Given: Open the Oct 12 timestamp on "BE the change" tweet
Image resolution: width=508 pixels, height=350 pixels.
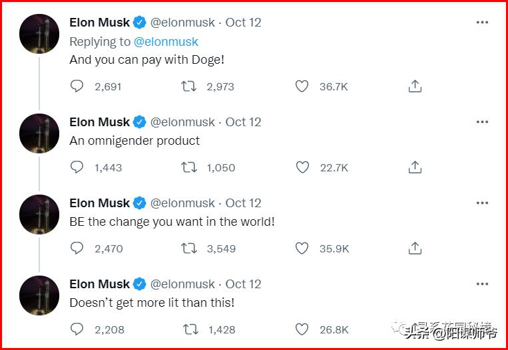Looking at the screenshot, I should pyautogui.click(x=243, y=203).
